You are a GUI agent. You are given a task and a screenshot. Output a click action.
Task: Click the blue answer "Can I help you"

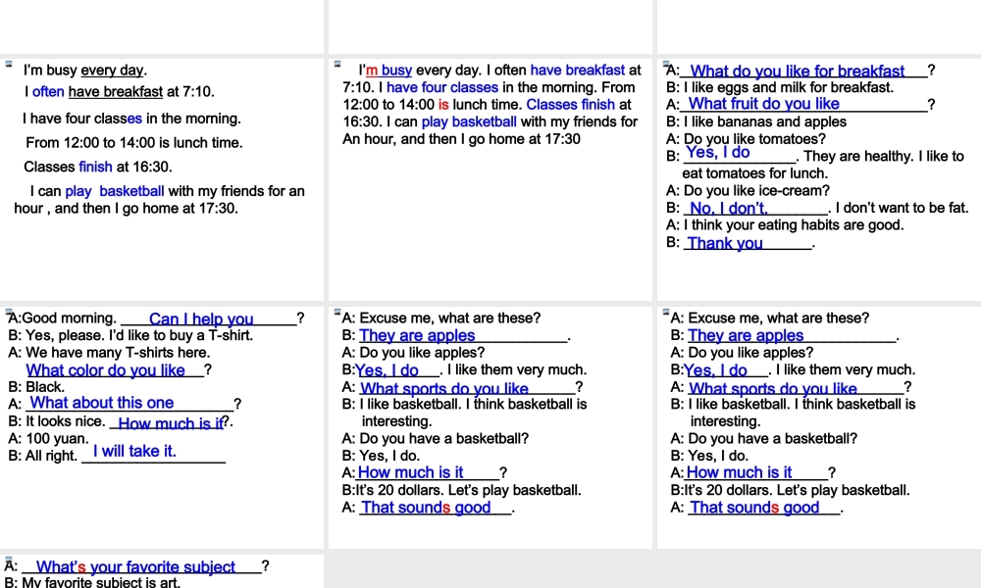tap(201, 319)
